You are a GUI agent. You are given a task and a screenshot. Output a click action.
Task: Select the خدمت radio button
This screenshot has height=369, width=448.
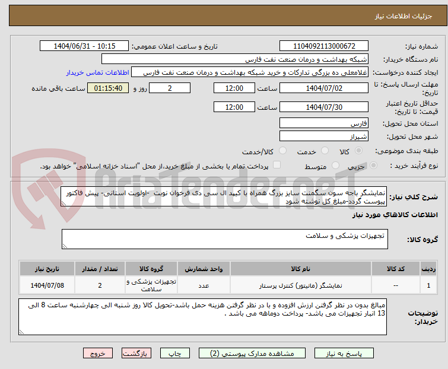pyautogui.click(x=325, y=151)
